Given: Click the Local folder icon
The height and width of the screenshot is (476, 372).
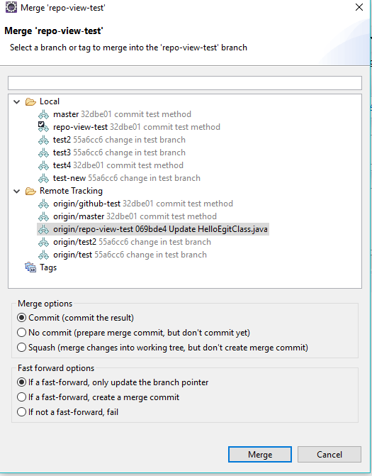Looking at the screenshot, I should [x=30, y=101].
